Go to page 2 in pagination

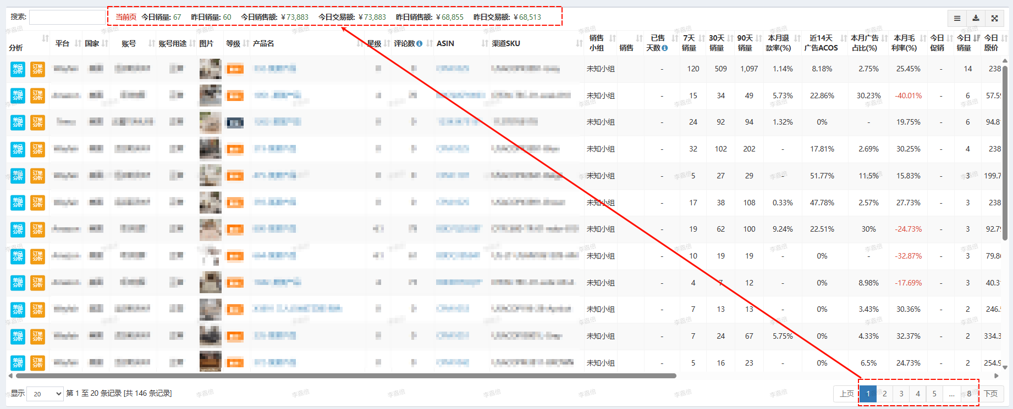(884, 394)
